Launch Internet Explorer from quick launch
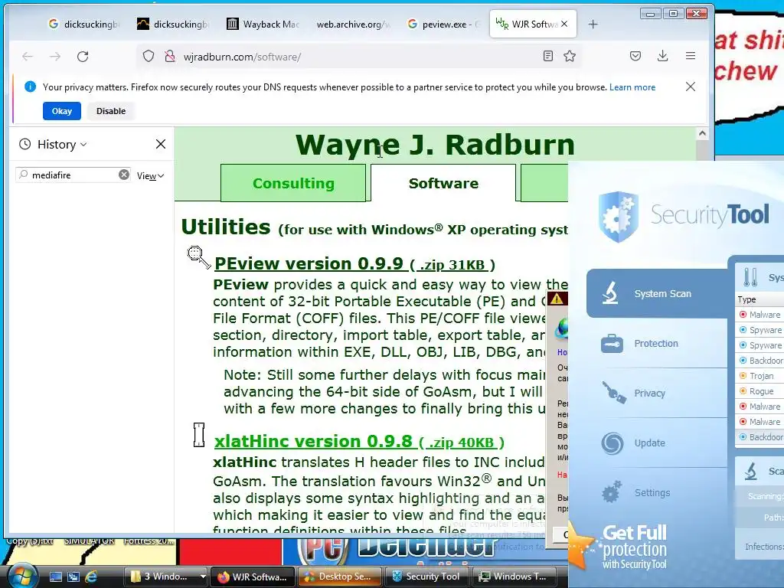This screenshot has width=784, height=588. (x=92, y=577)
